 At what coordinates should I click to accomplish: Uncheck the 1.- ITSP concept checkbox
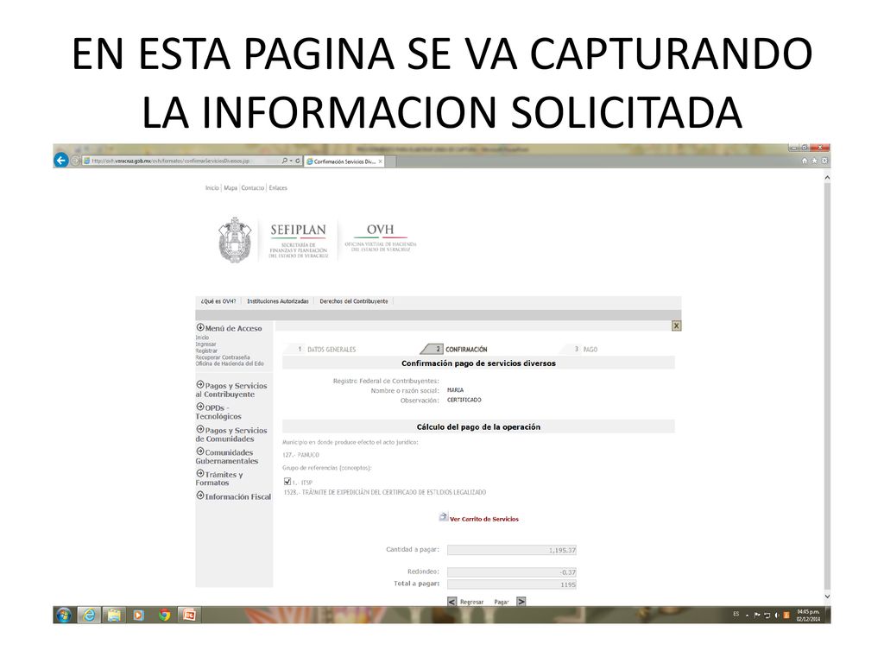click(287, 482)
